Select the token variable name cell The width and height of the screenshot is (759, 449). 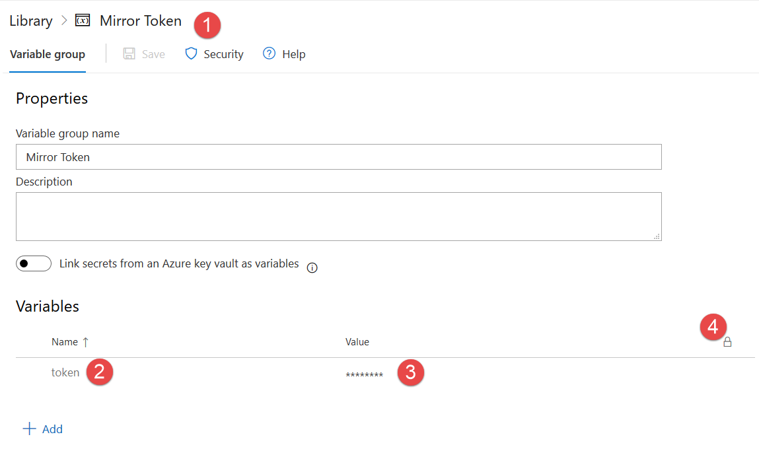pyautogui.click(x=65, y=372)
